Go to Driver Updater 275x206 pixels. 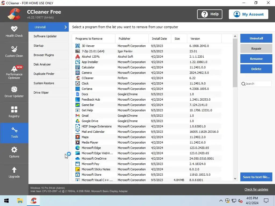coord(14,92)
